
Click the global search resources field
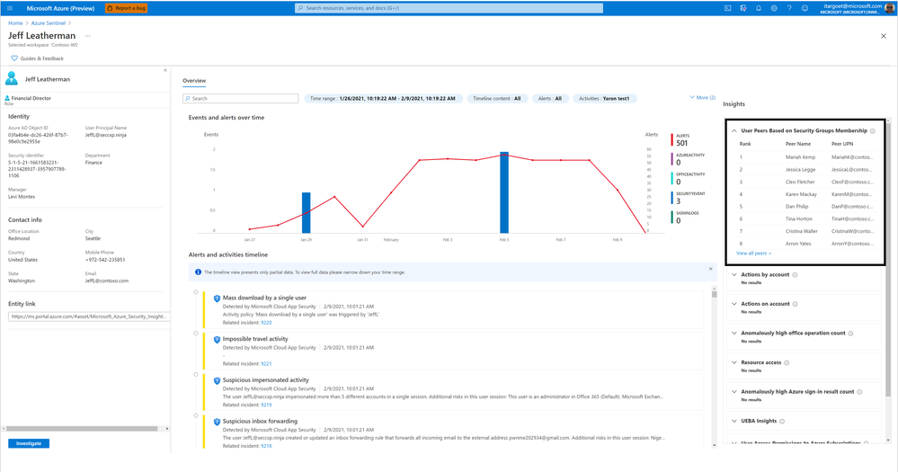pyautogui.click(x=449, y=8)
